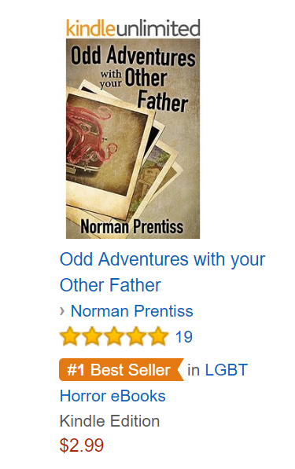This screenshot has height=469, width=295.
Task: Click the first gold rating star
Action: pos(70,336)
